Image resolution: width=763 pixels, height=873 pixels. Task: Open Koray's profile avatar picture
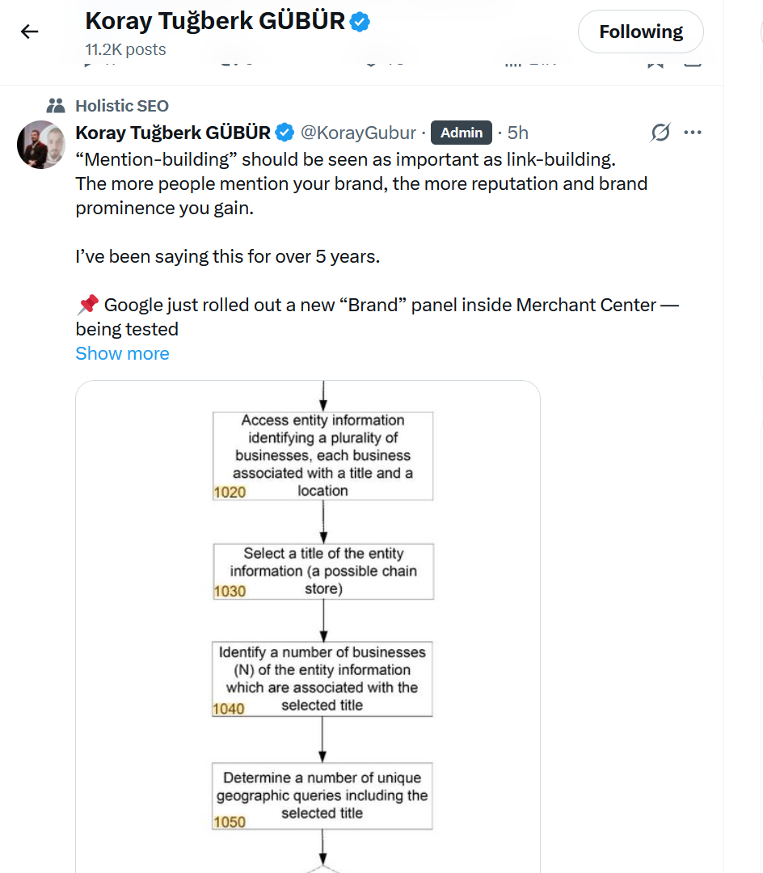click(41, 145)
